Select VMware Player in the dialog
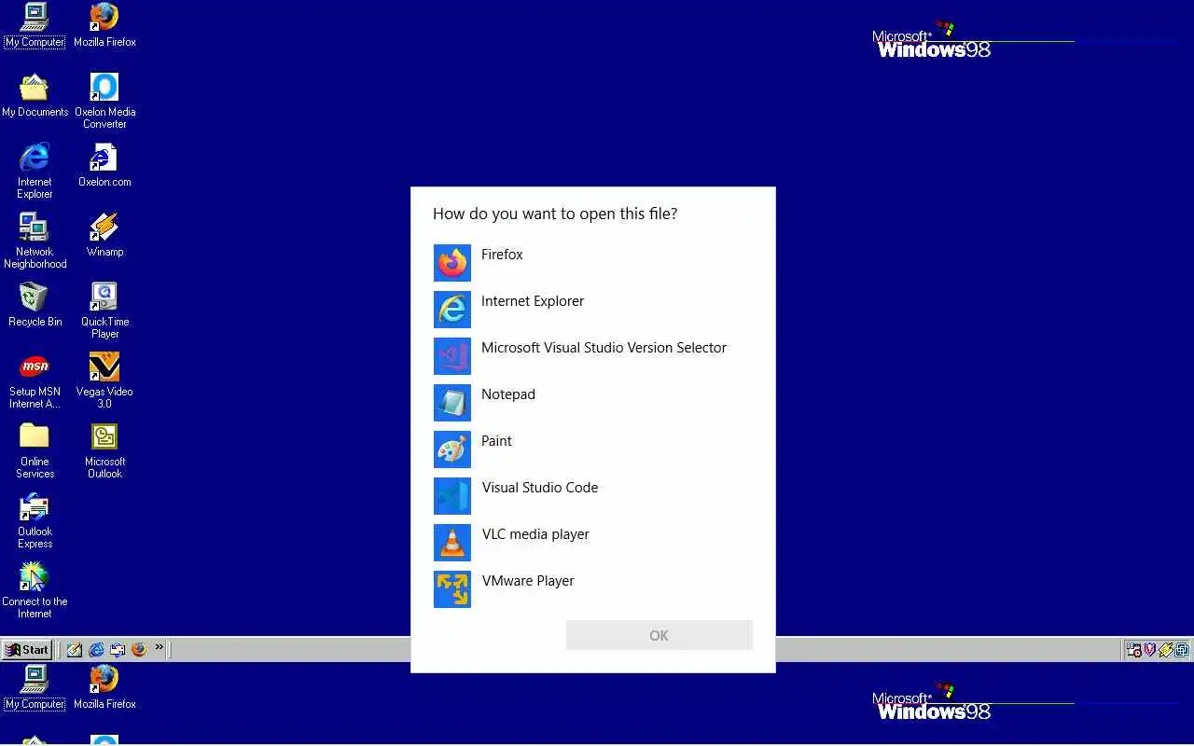Viewport: 1194px width, 746px height. pyautogui.click(x=592, y=589)
